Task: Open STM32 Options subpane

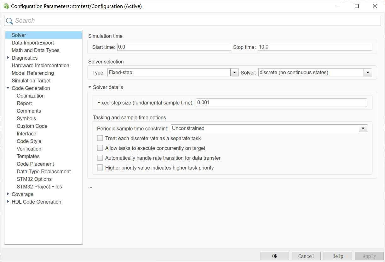Action: [34, 179]
